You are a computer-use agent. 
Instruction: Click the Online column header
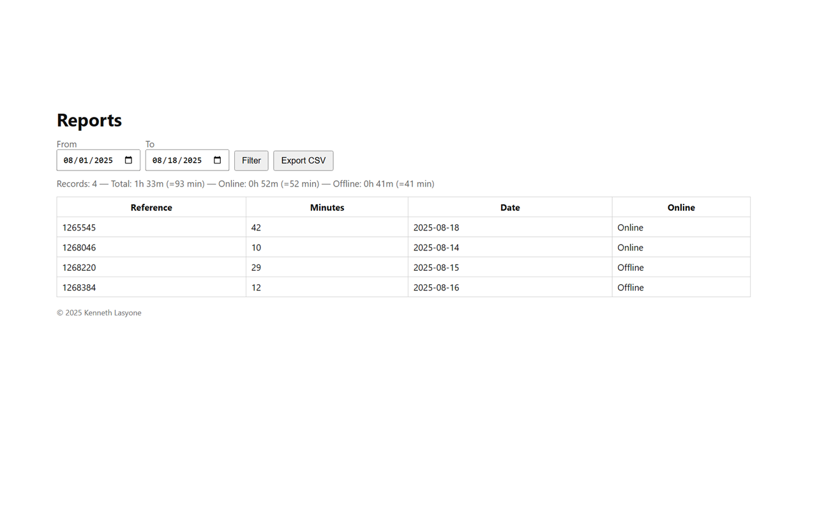(x=681, y=208)
